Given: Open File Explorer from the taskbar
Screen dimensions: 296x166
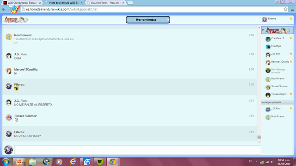Looking at the screenshot, I should (32, 162).
